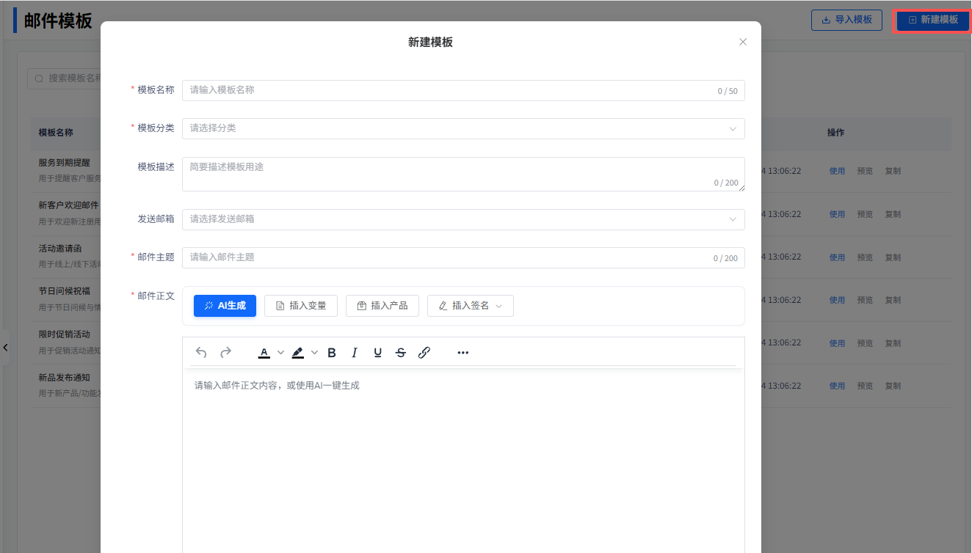Open more editor options (three dots)
This screenshot has height=553, width=972.
463,353
